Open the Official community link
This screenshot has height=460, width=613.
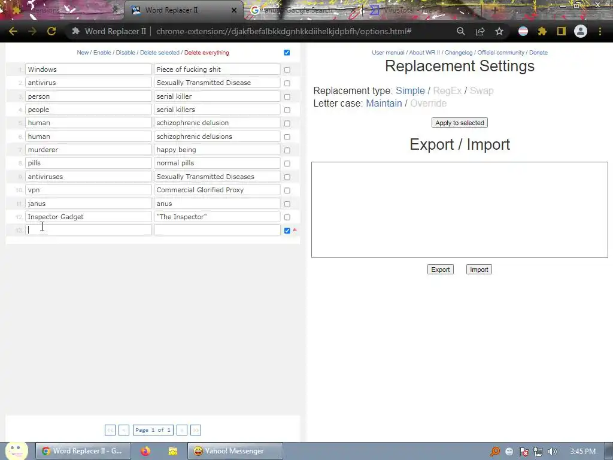point(501,53)
